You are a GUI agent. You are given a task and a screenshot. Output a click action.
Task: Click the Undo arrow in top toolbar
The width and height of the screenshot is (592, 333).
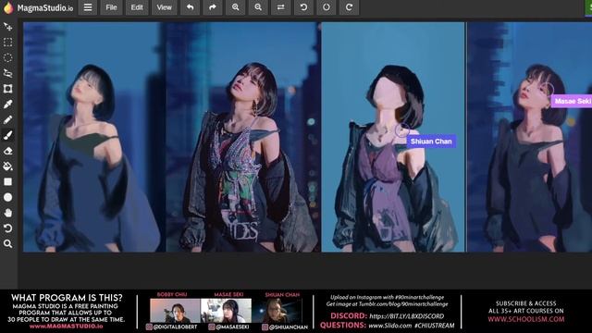point(190,7)
